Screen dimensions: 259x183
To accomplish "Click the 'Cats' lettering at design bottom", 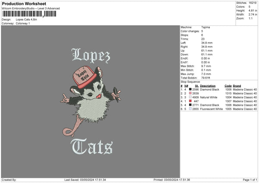I will pos(92,147).
